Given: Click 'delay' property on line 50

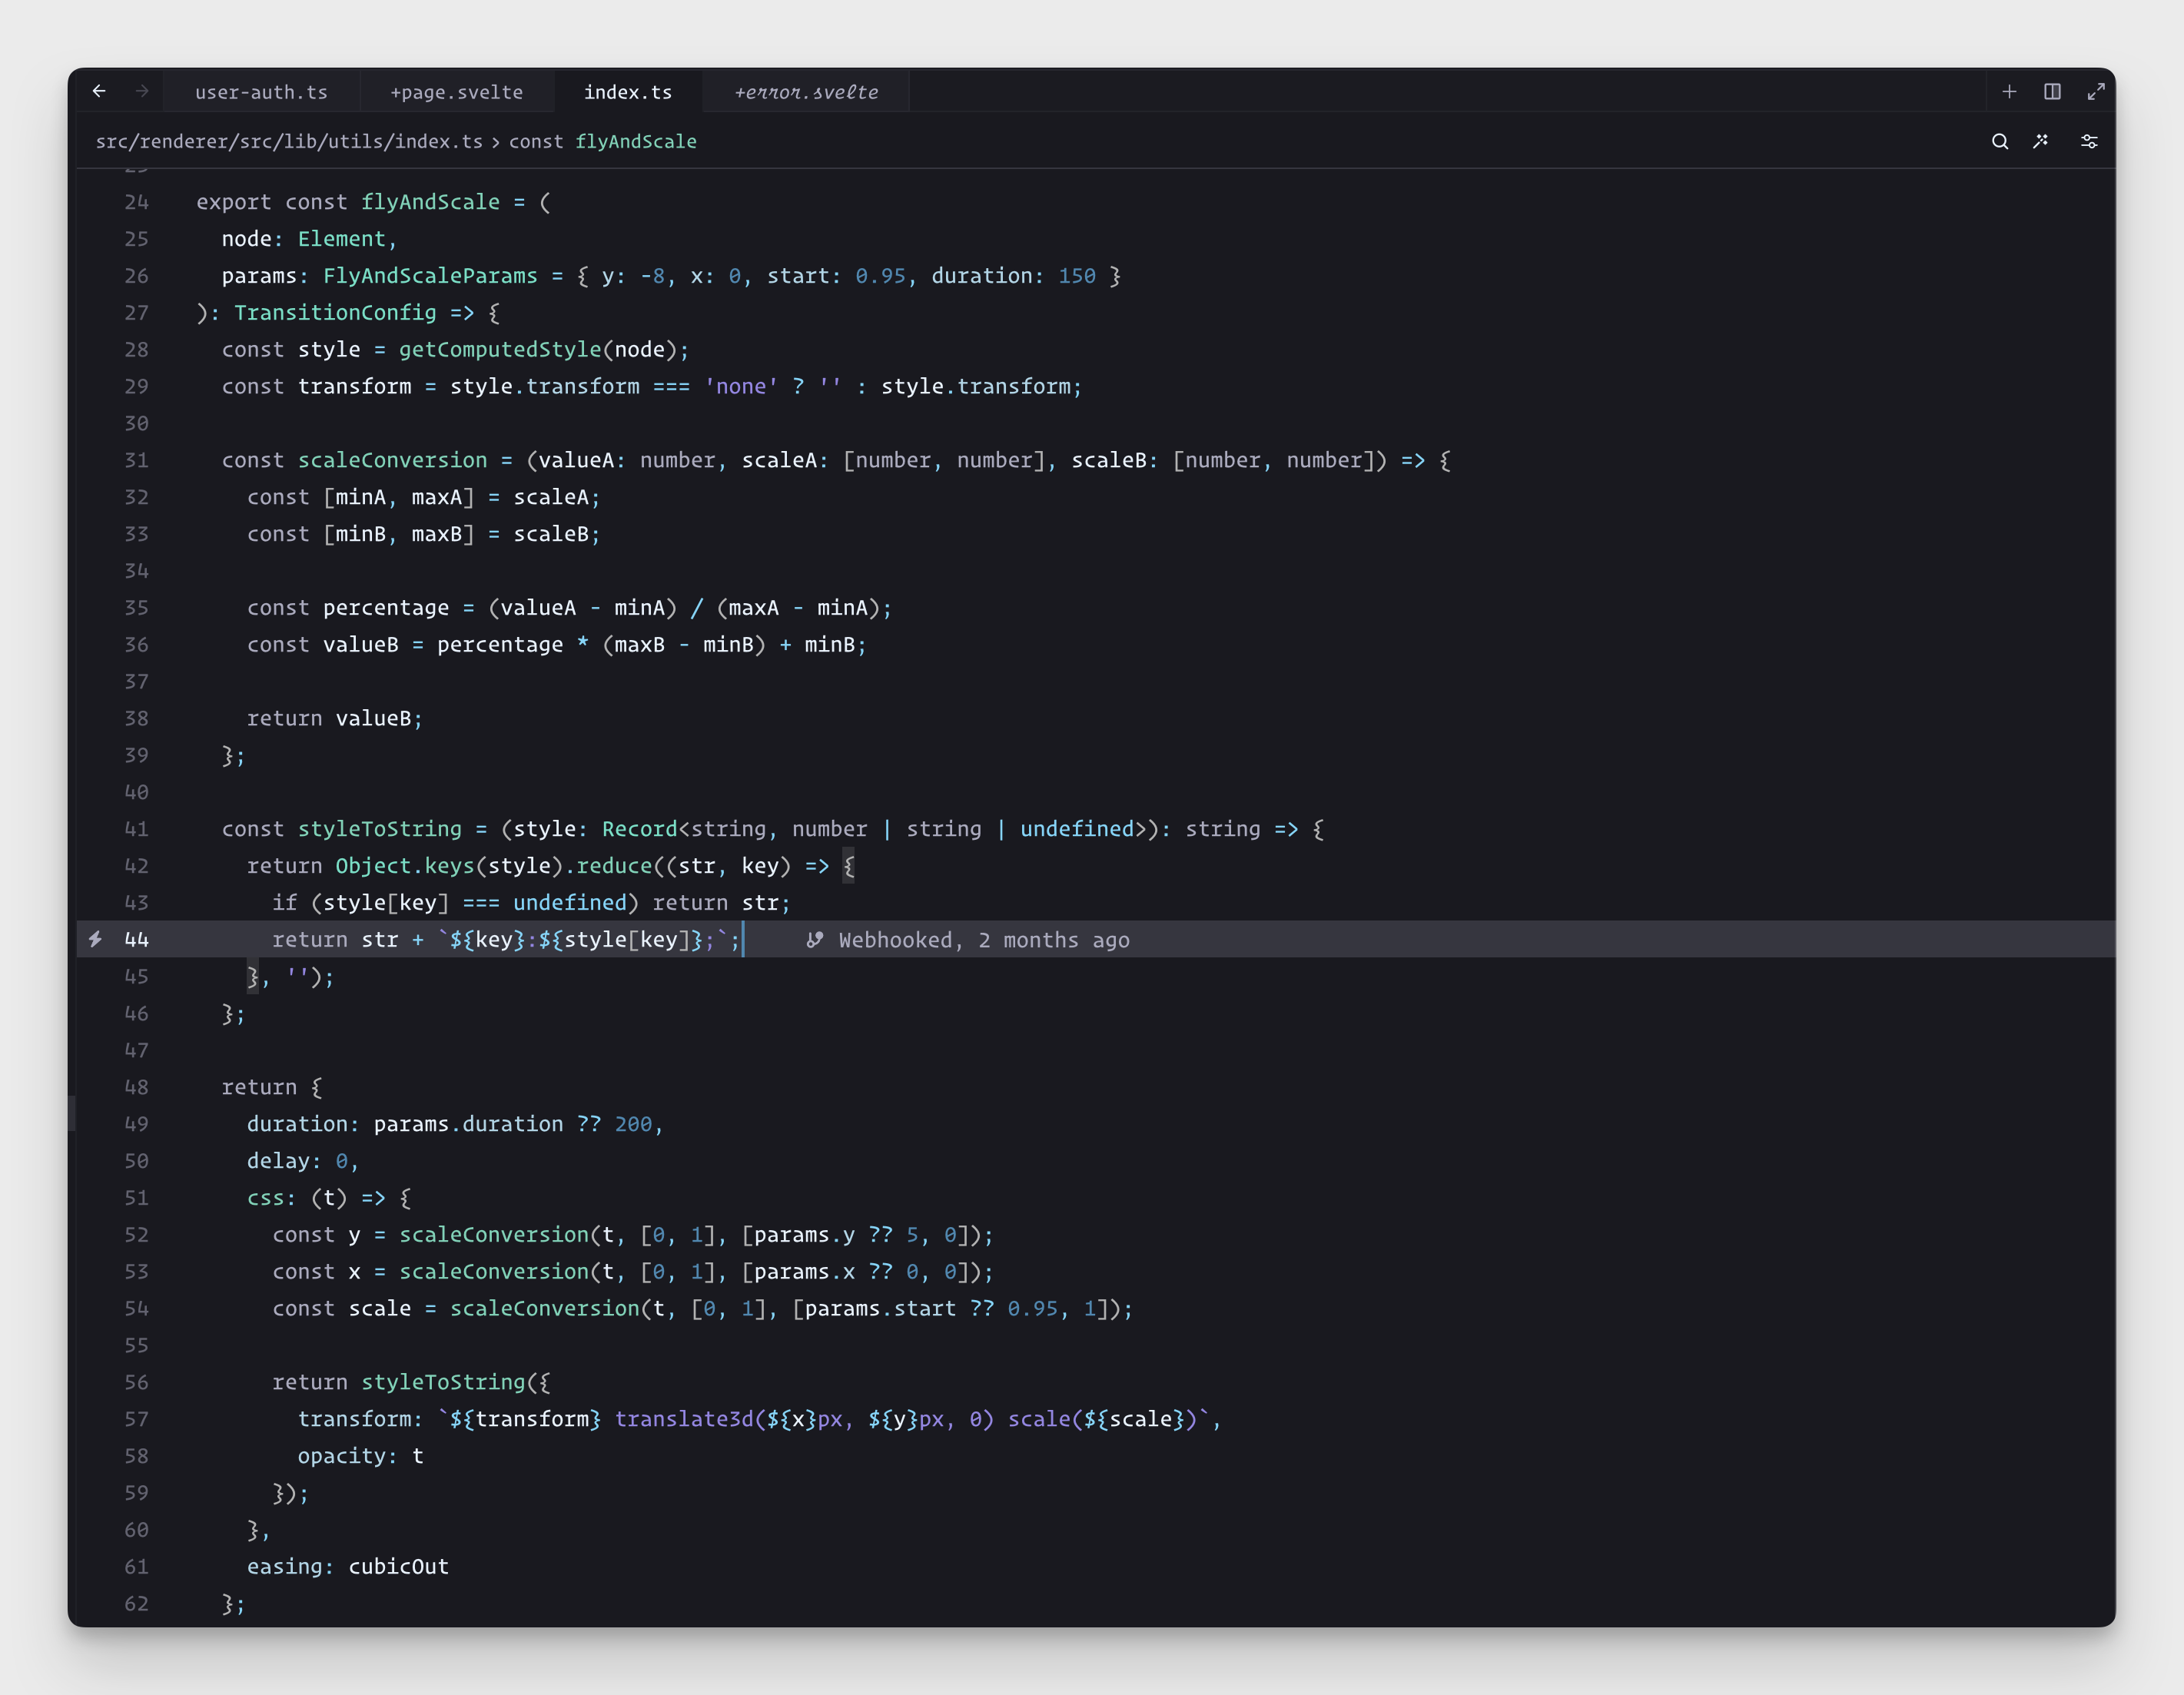Looking at the screenshot, I should (x=278, y=1161).
